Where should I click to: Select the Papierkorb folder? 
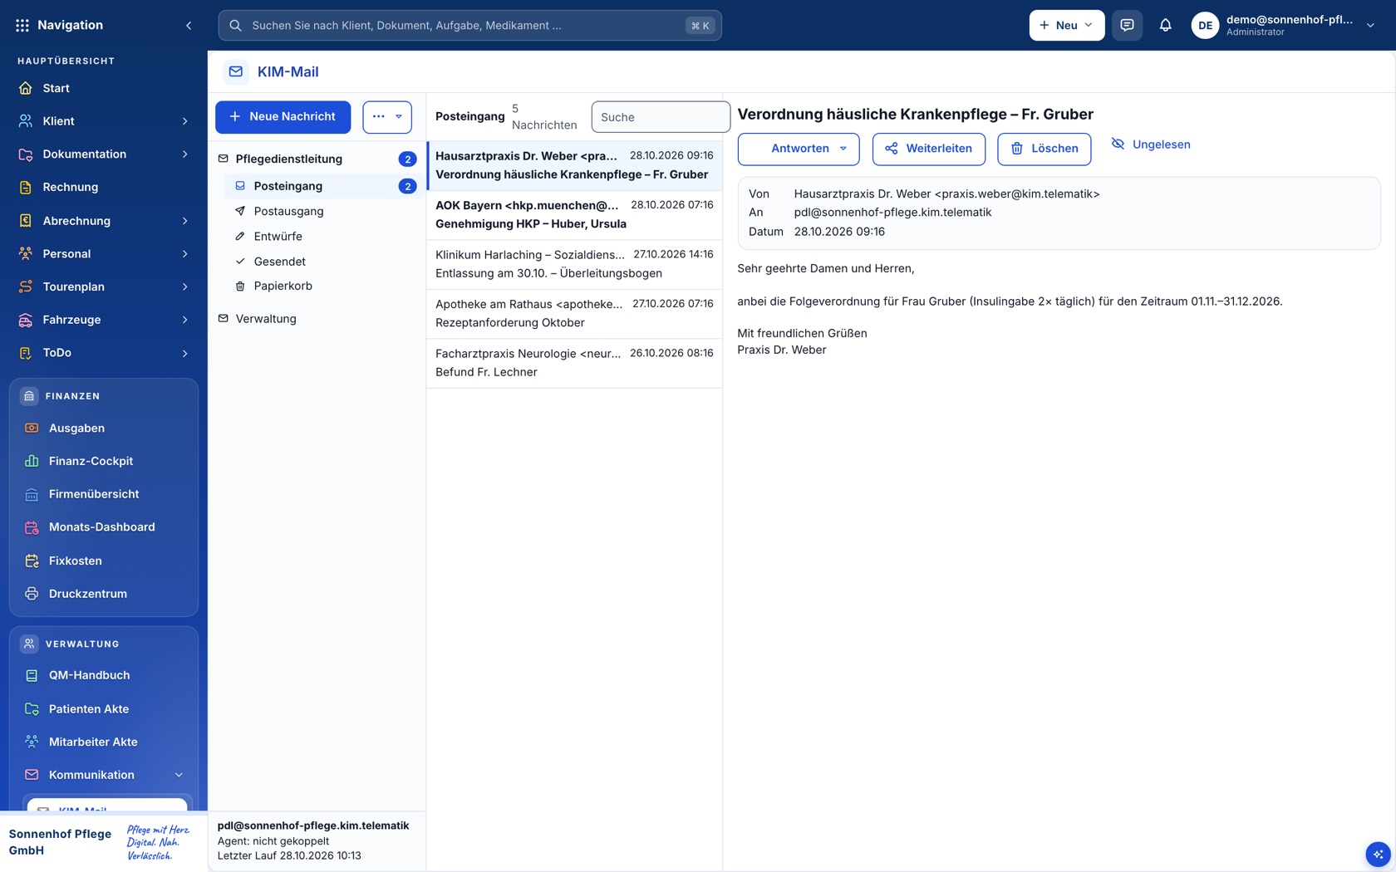[322, 287]
